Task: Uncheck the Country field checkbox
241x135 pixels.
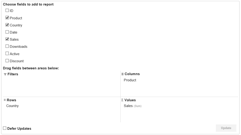Action: [7, 25]
